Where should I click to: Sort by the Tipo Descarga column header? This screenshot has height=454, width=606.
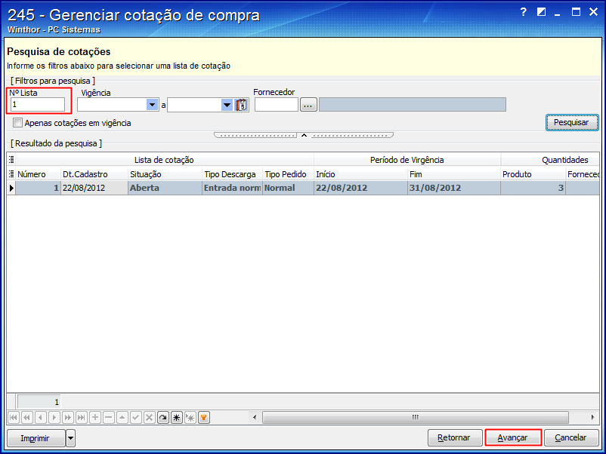[232, 174]
